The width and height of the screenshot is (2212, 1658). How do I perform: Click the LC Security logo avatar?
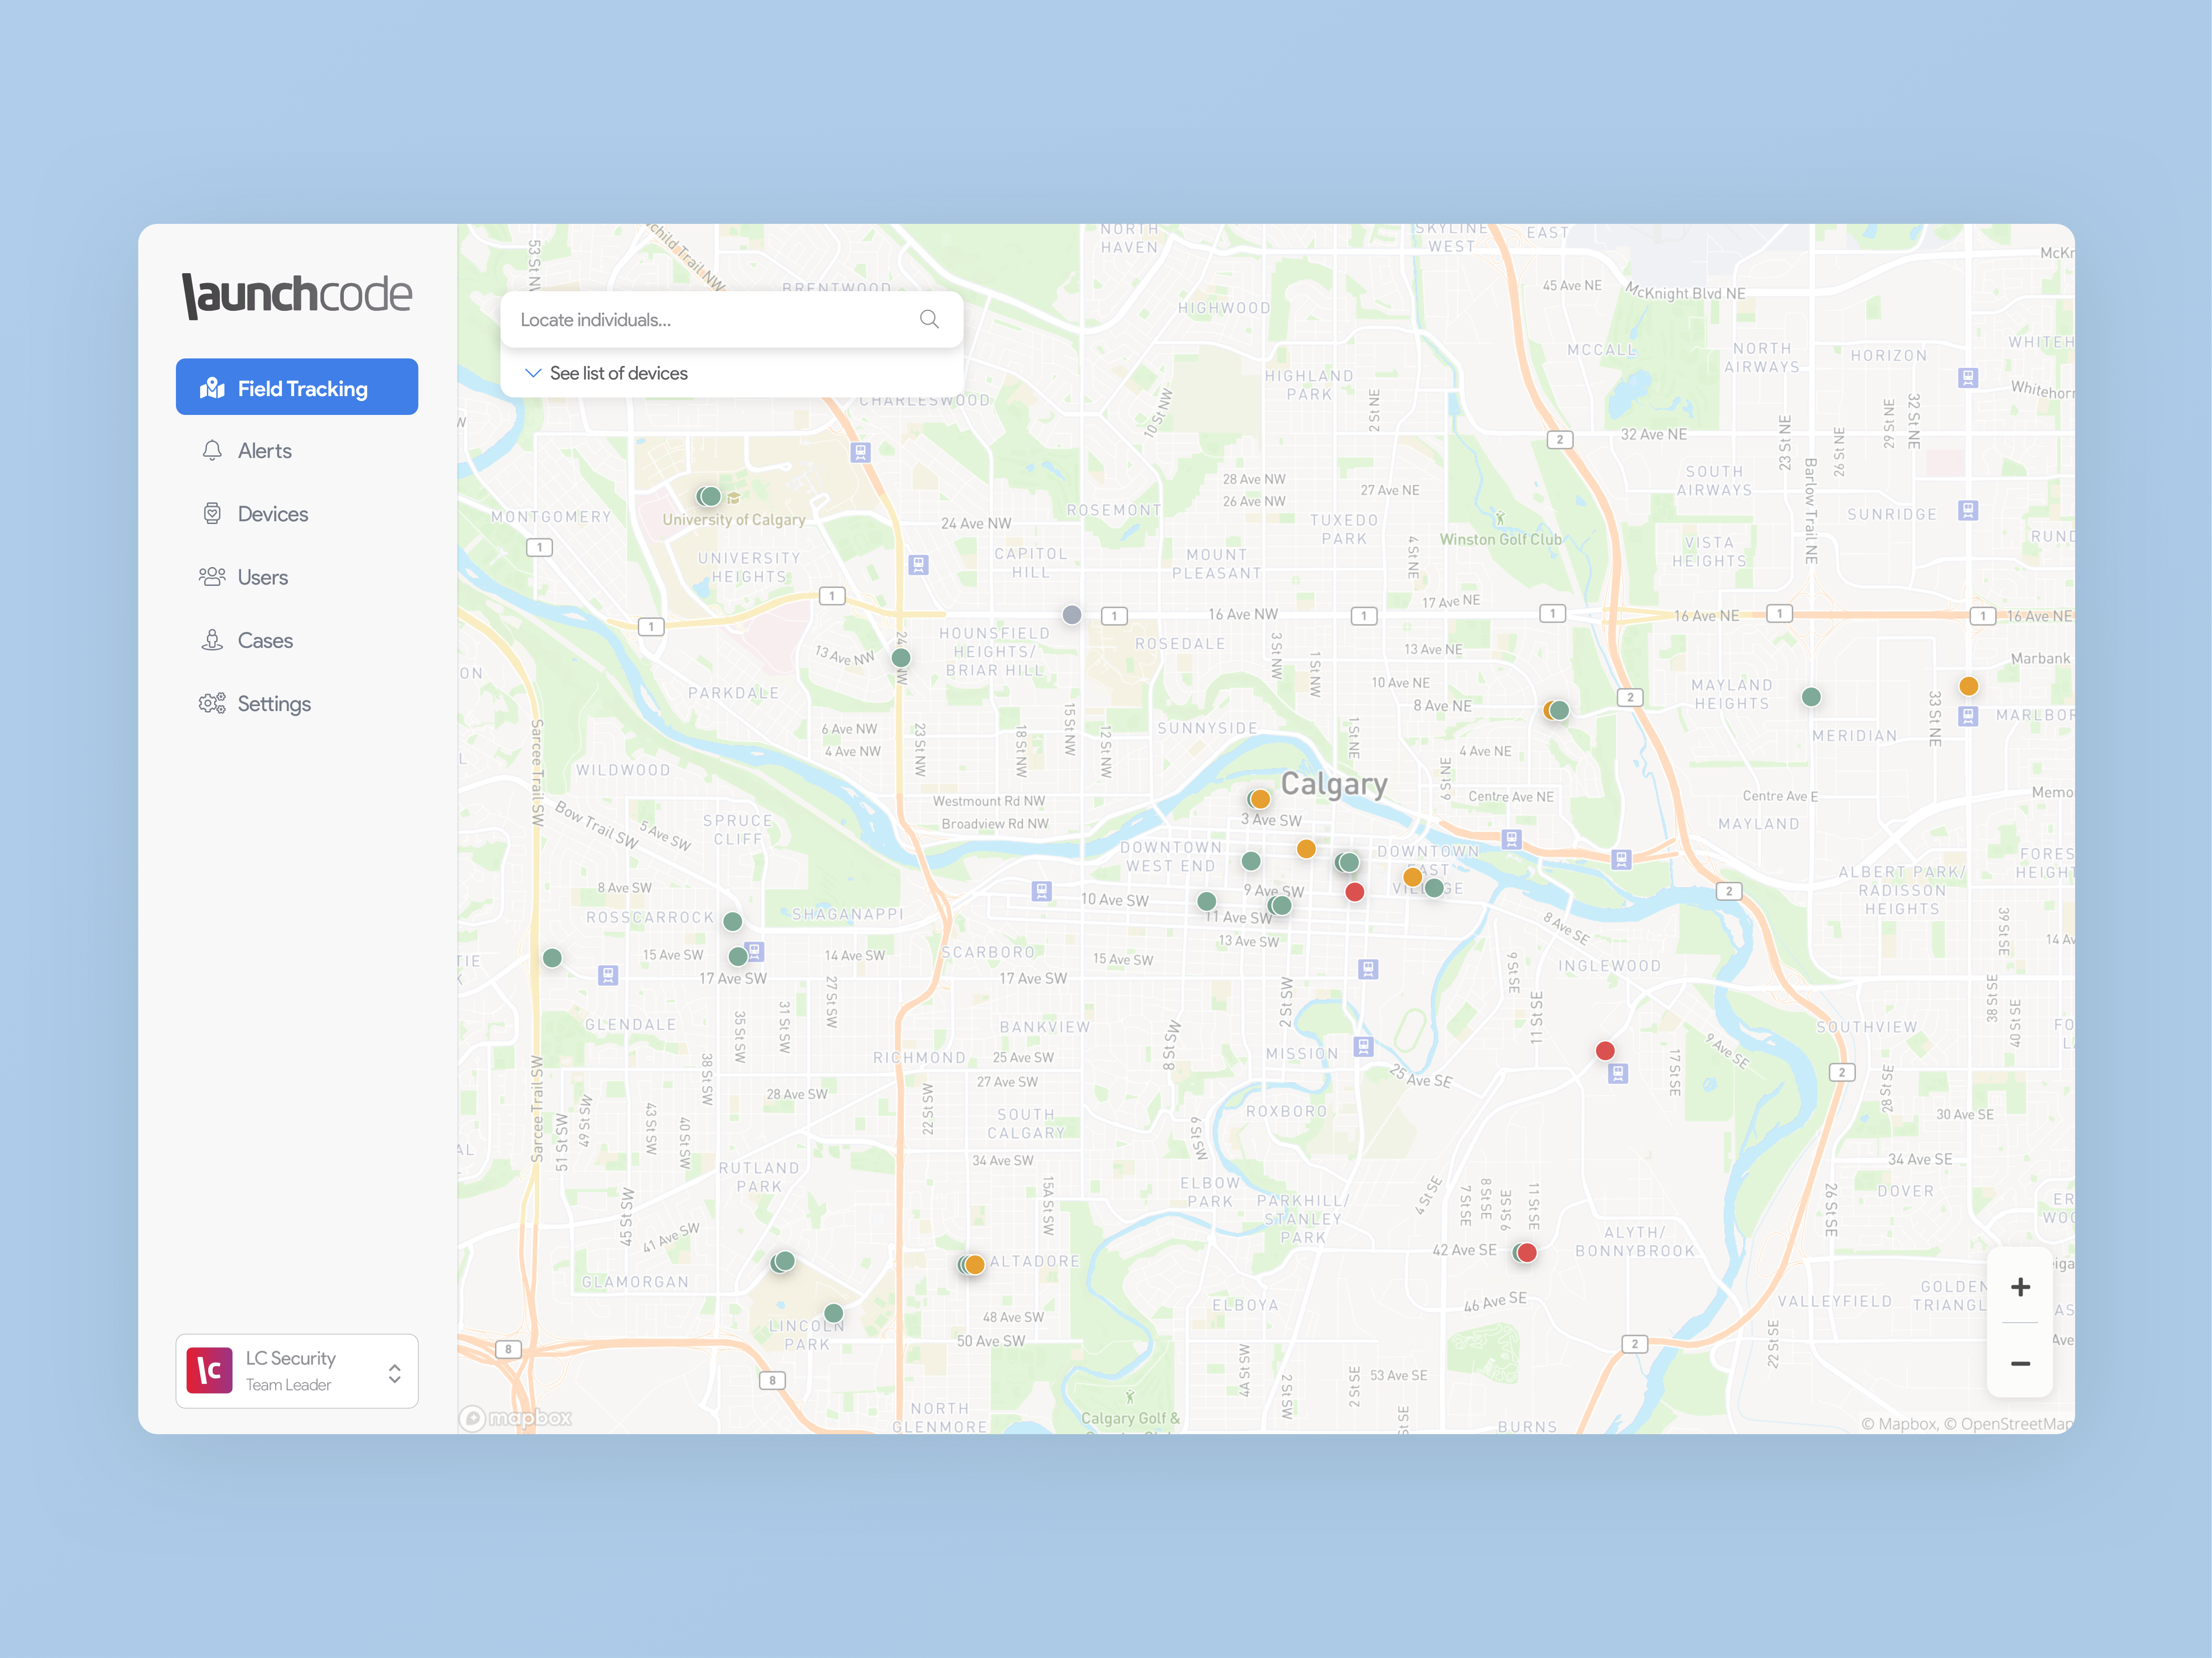[209, 1370]
